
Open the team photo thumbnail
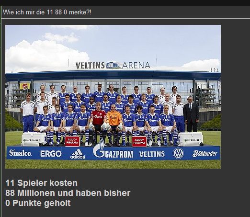pyautogui.click(x=113, y=97)
